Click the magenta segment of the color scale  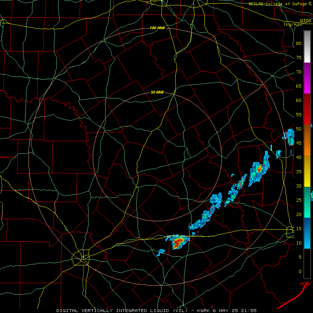(x=307, y=78)
